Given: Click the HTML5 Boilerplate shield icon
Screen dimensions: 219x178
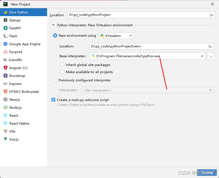Looking at the screenshot, I should pos(5,91).
